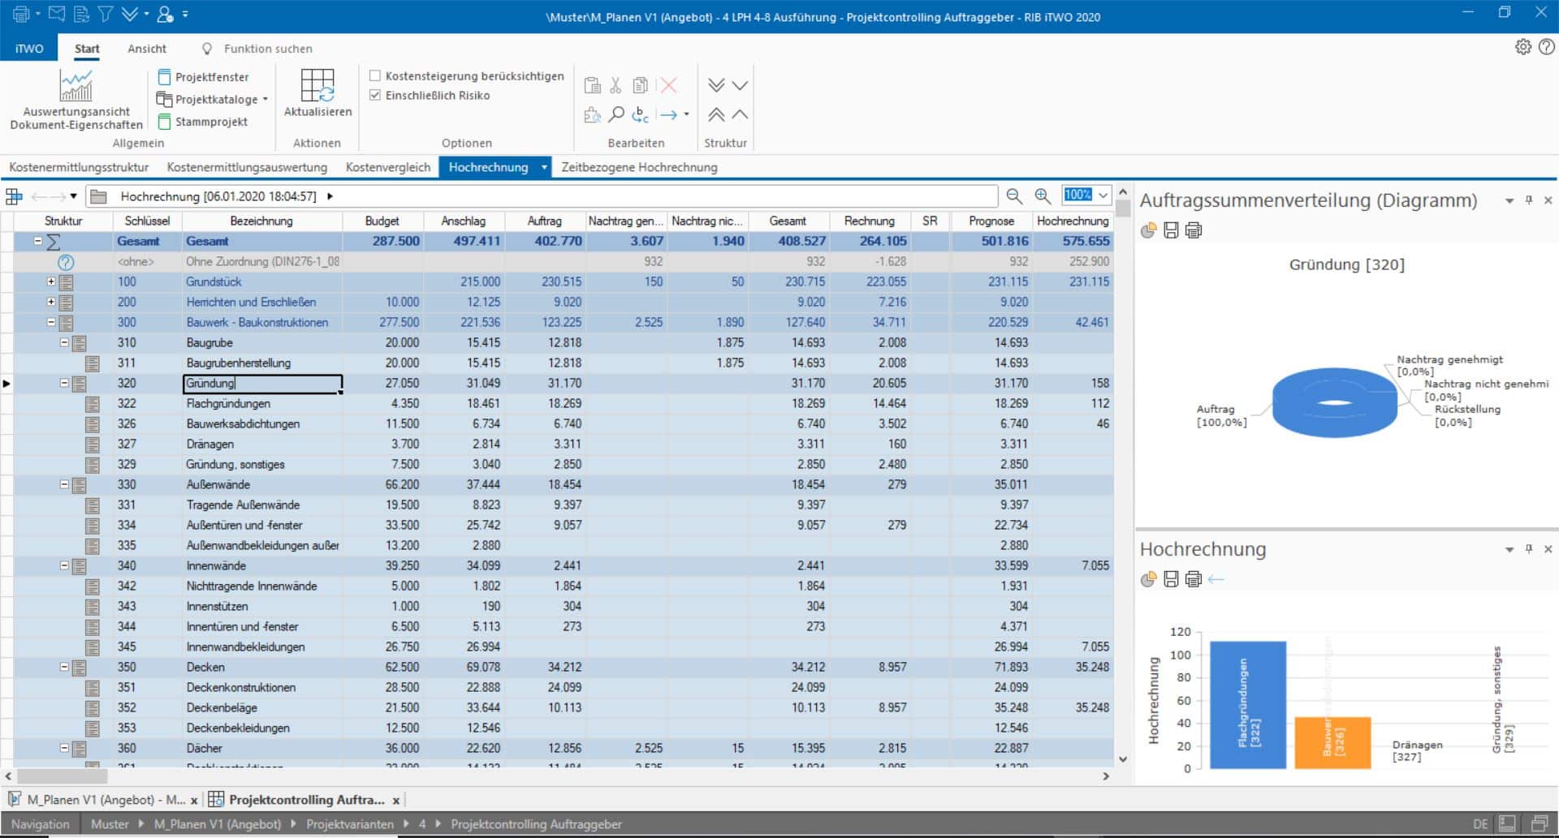
Task: Click the Prognose column header
Action: click(x=991, y=221)
